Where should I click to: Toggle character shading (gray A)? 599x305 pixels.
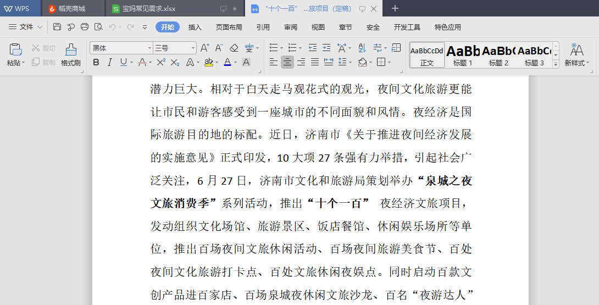click(246, 62)
